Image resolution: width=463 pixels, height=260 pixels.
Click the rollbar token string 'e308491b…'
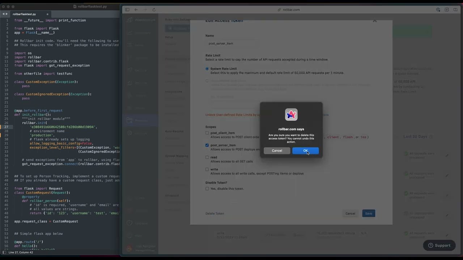(63, 127)
